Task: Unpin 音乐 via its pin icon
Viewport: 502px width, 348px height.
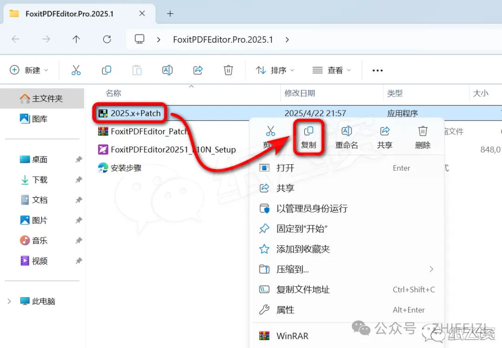Action: coord(79,240)
